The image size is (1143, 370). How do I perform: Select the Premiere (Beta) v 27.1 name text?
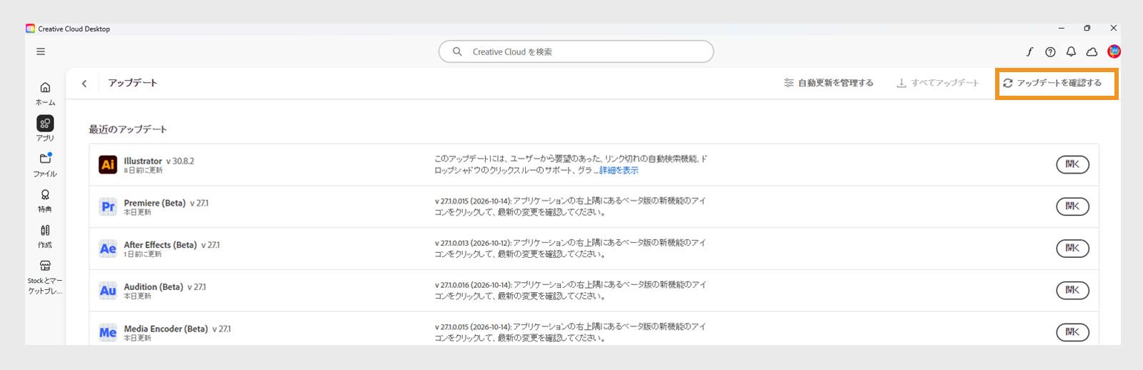pyautogui.click(x=166, y=203)
